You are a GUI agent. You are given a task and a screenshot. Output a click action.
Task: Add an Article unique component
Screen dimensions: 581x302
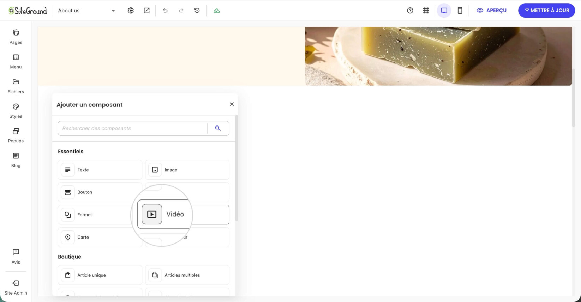click(100, 275)
